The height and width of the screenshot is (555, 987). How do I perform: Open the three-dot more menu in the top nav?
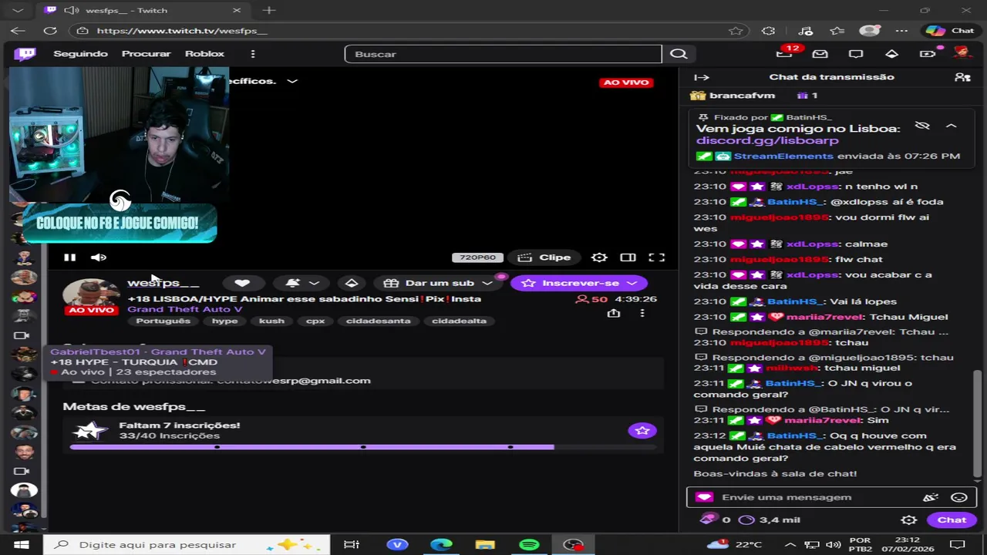tap(253, 54)
